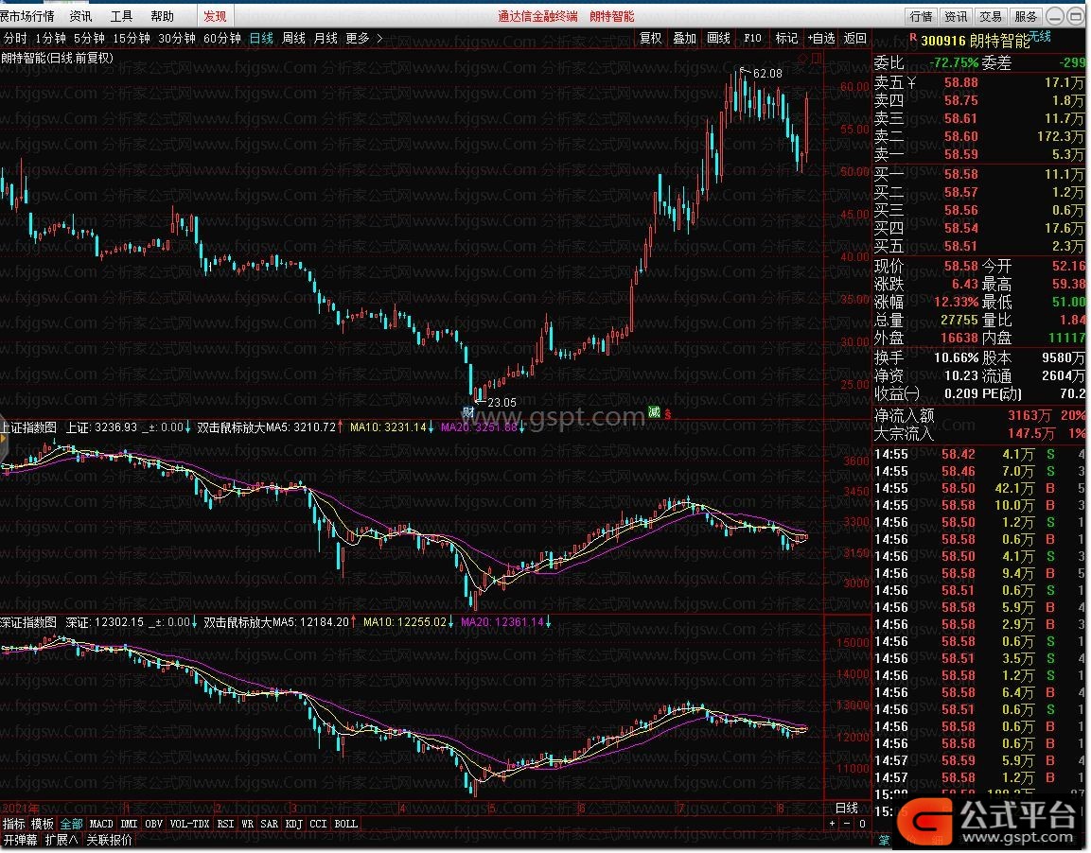Screen dimensions: 1091x853
Task: Click the 日线 label at chart bottom right
Action: tap(846, 808)
